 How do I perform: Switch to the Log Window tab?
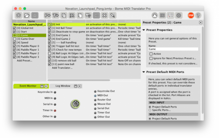[x=63, y=86]
